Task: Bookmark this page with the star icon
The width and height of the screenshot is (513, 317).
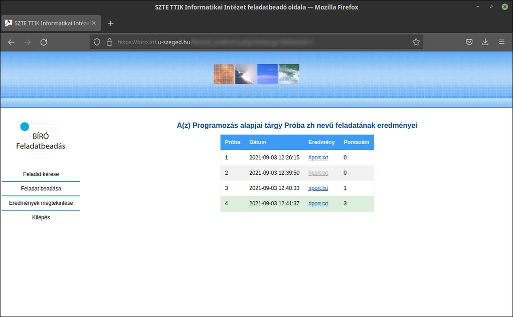Action: [416, 42]
